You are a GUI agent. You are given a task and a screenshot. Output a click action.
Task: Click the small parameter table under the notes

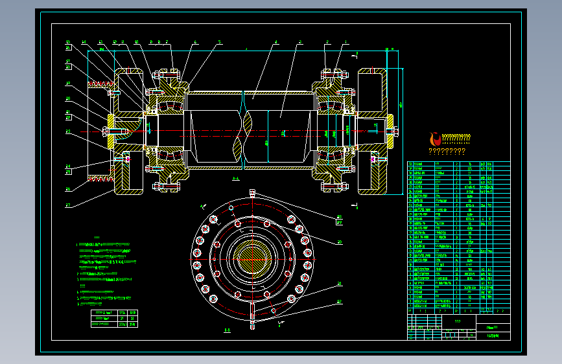114,319
